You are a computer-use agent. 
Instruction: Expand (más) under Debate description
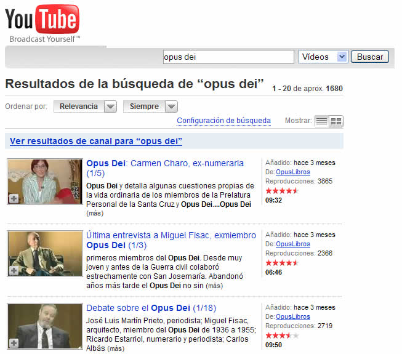point(116,348)
